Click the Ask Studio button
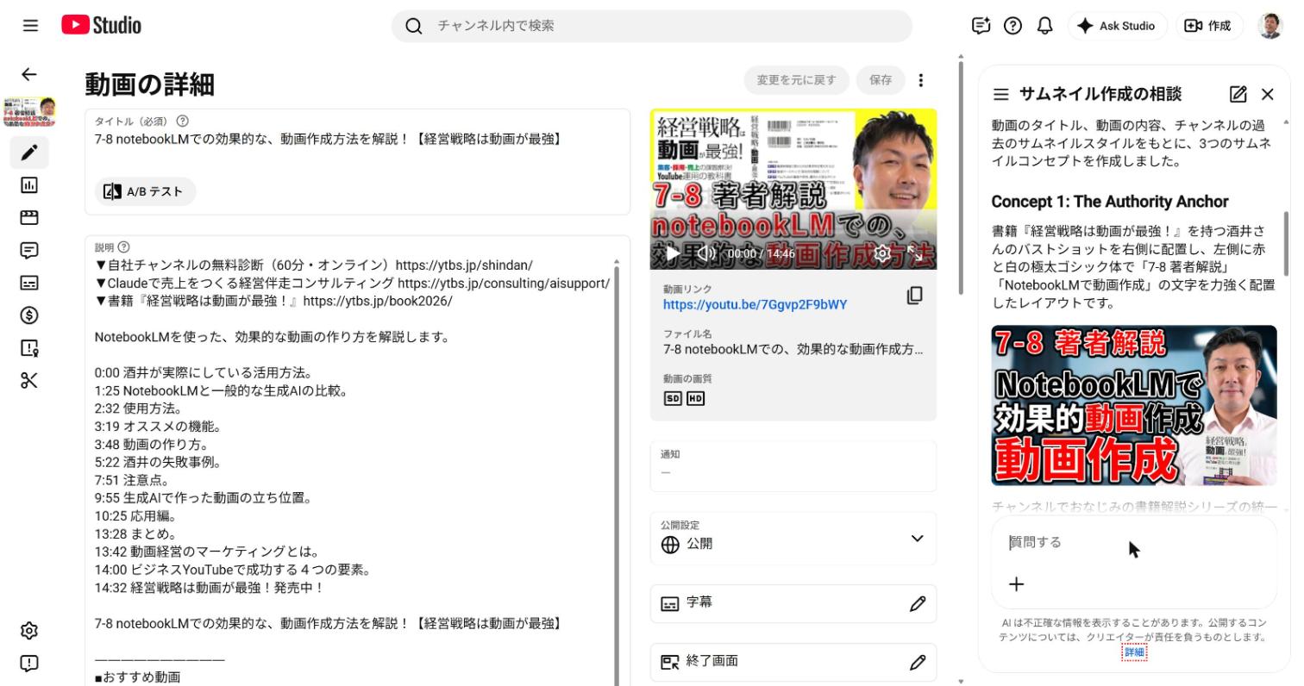 click(1117, 26)
